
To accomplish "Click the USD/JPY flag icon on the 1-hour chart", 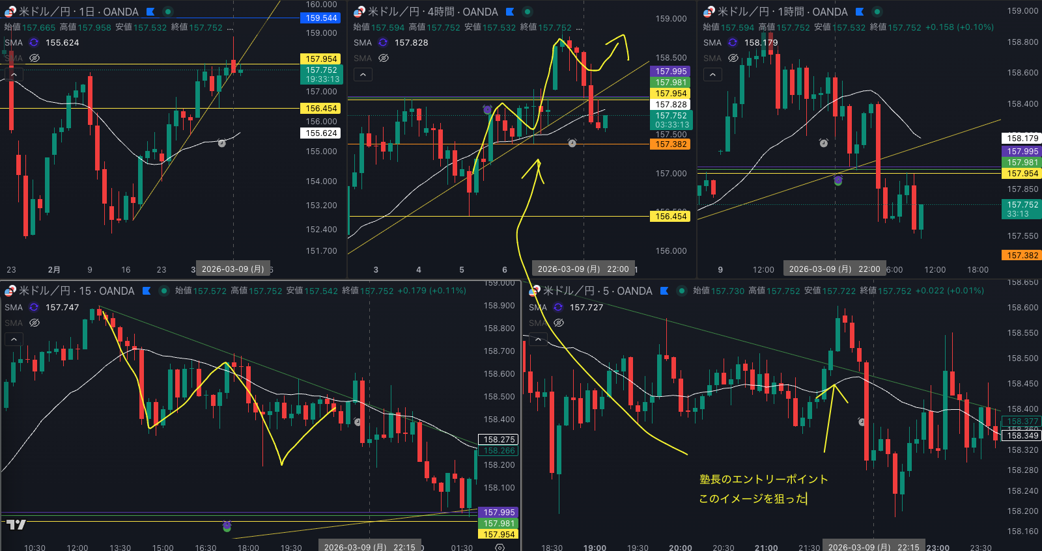I will tap(709, 12).
